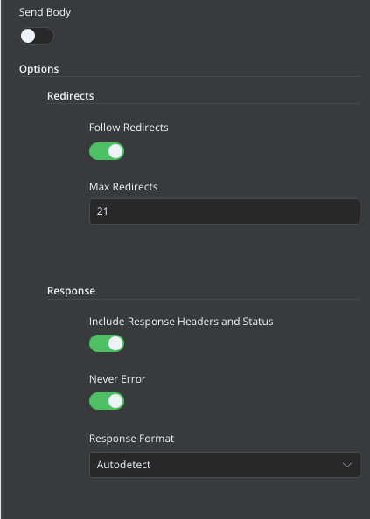The width and height of the screenshot is (370, 519).
Task: Turn off Include Response Headers and Status
Action: coord(107,343)
